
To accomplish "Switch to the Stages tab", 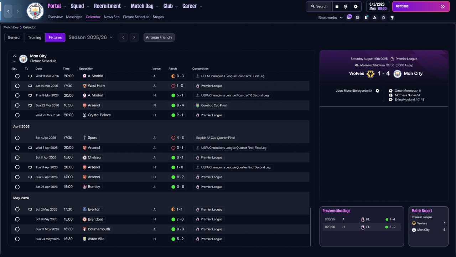I will (158, 17).
